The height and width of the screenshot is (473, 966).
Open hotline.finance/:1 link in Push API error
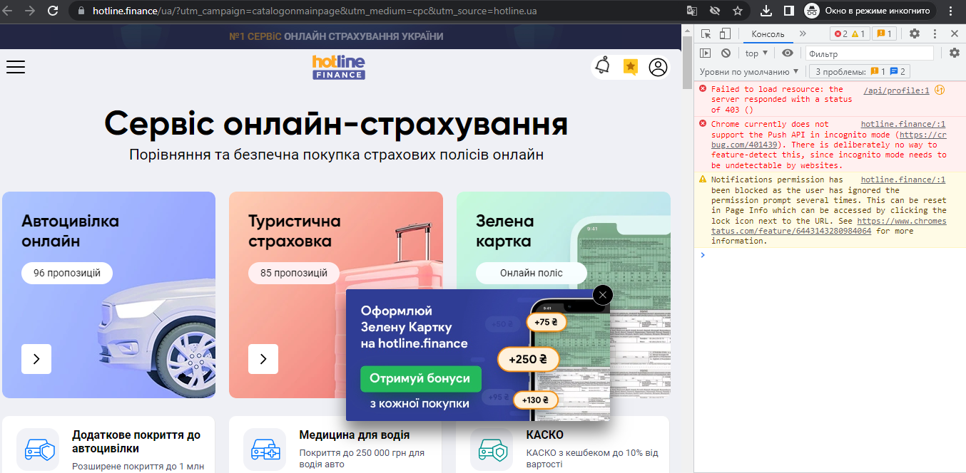pyautogui.click(x=903, y=124)
